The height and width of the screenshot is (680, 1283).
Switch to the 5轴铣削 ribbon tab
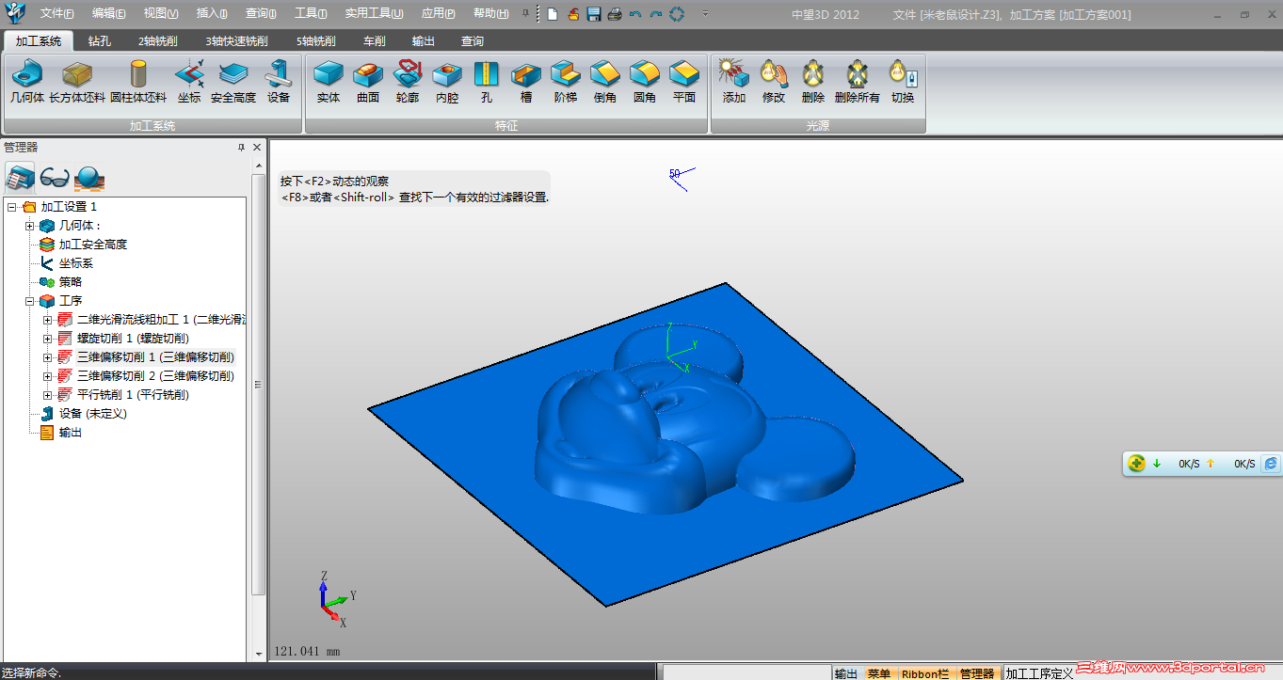pos(315,41)
